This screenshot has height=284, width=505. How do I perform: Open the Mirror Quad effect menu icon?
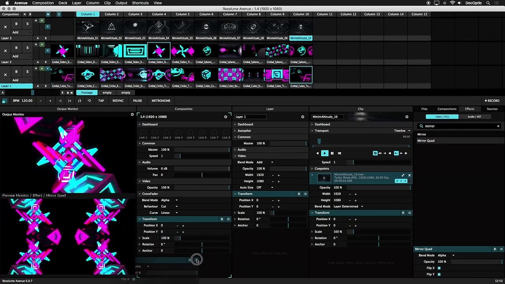(501, 249)
